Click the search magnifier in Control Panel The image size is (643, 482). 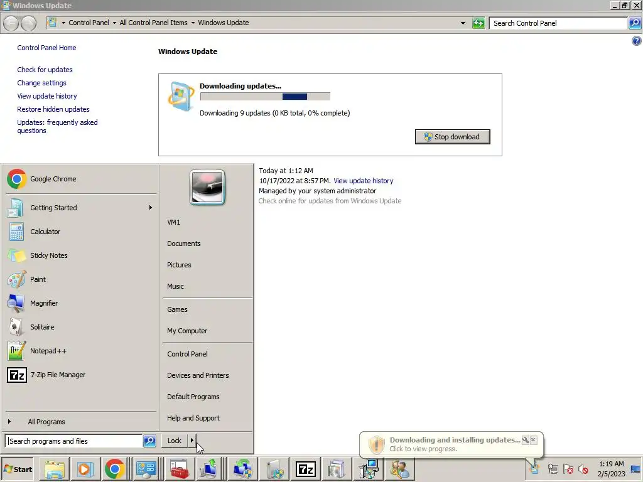click(635, 23)
